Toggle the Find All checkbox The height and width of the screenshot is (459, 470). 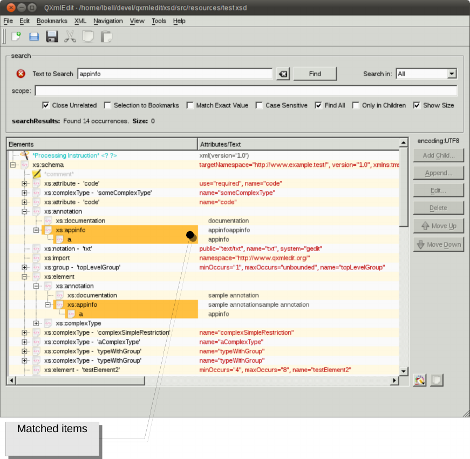[x=318, y=105]
